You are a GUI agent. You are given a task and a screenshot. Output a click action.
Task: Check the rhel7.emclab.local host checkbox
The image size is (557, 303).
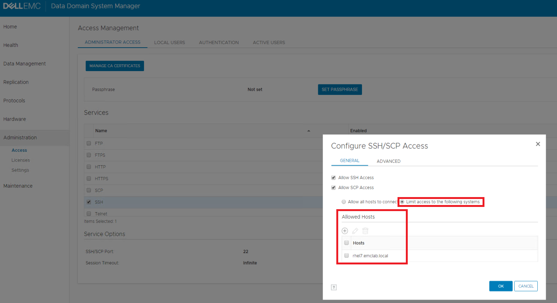click(347, 255)
